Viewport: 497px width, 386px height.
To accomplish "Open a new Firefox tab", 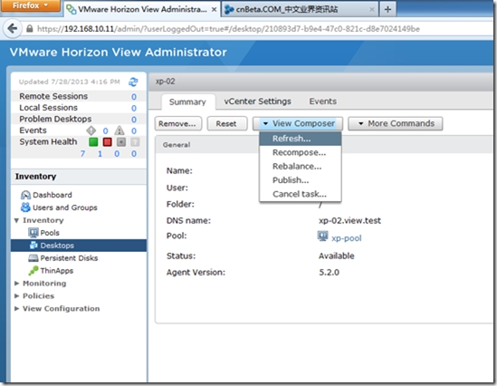I will click(x=387, y=10).
